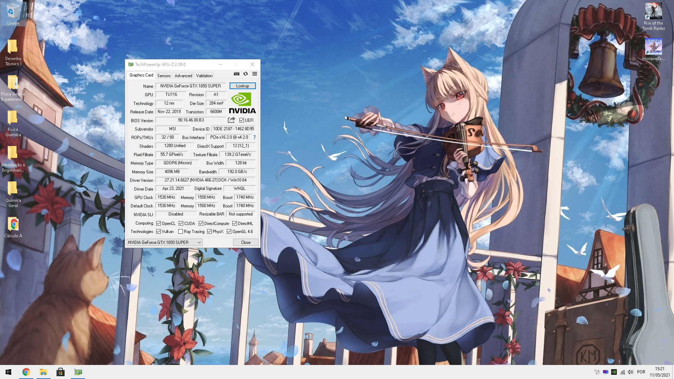Open Microsoft Store from the taskbar

coord(60,372)
